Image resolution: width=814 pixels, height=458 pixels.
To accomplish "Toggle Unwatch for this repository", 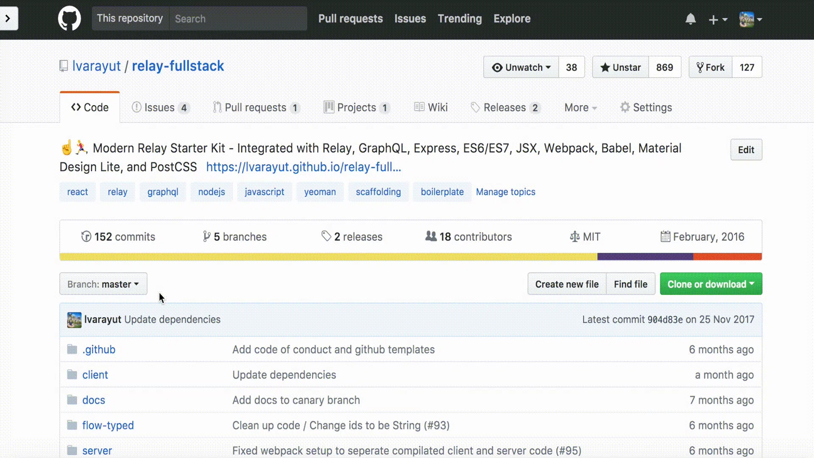I will point(521,67).
